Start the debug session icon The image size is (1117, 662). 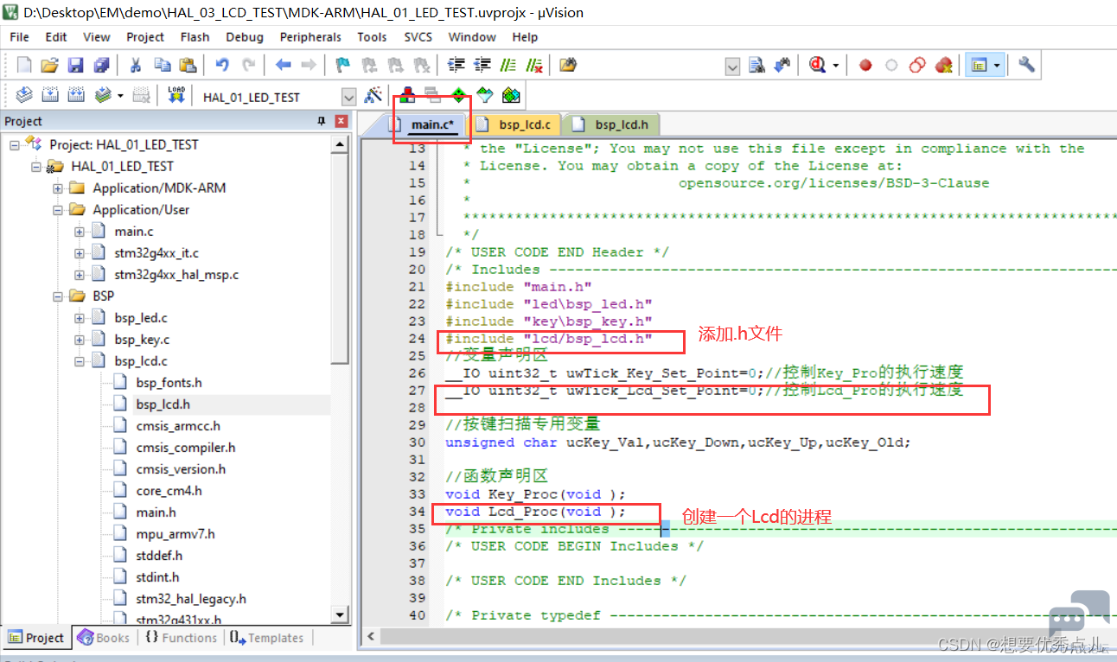[817, 65]
